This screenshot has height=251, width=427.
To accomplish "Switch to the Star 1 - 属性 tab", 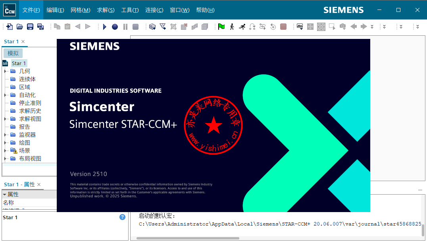I will 19,184.
